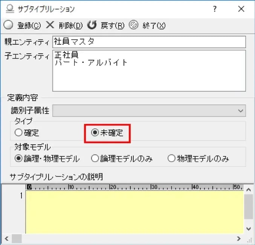Close the サブタイプリレーション dialog
The height and width of the screenshot is (245, 255).
[241, 9]
